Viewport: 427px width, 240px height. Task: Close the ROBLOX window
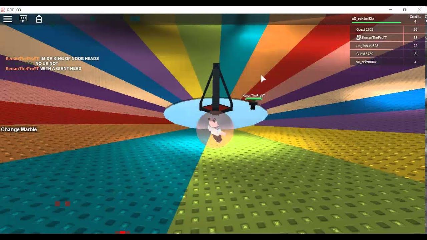click(x=419, y=10)
